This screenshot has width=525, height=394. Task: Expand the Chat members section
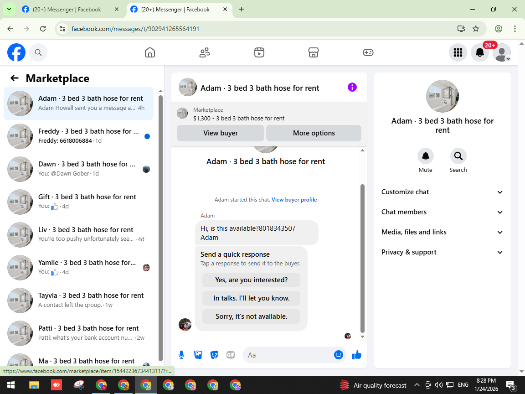(442, 212)
